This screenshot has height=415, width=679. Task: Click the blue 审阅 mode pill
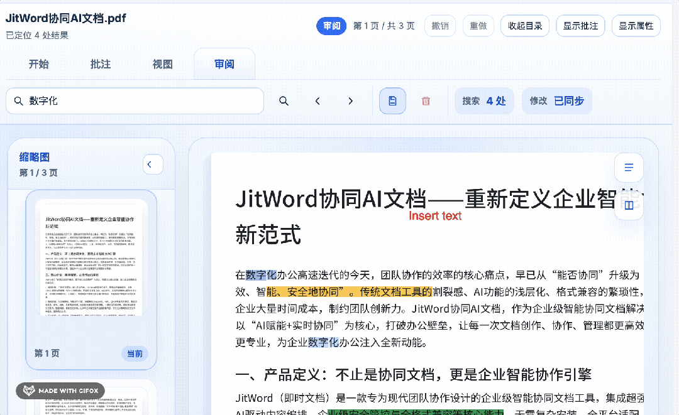[x=331, y=26]
